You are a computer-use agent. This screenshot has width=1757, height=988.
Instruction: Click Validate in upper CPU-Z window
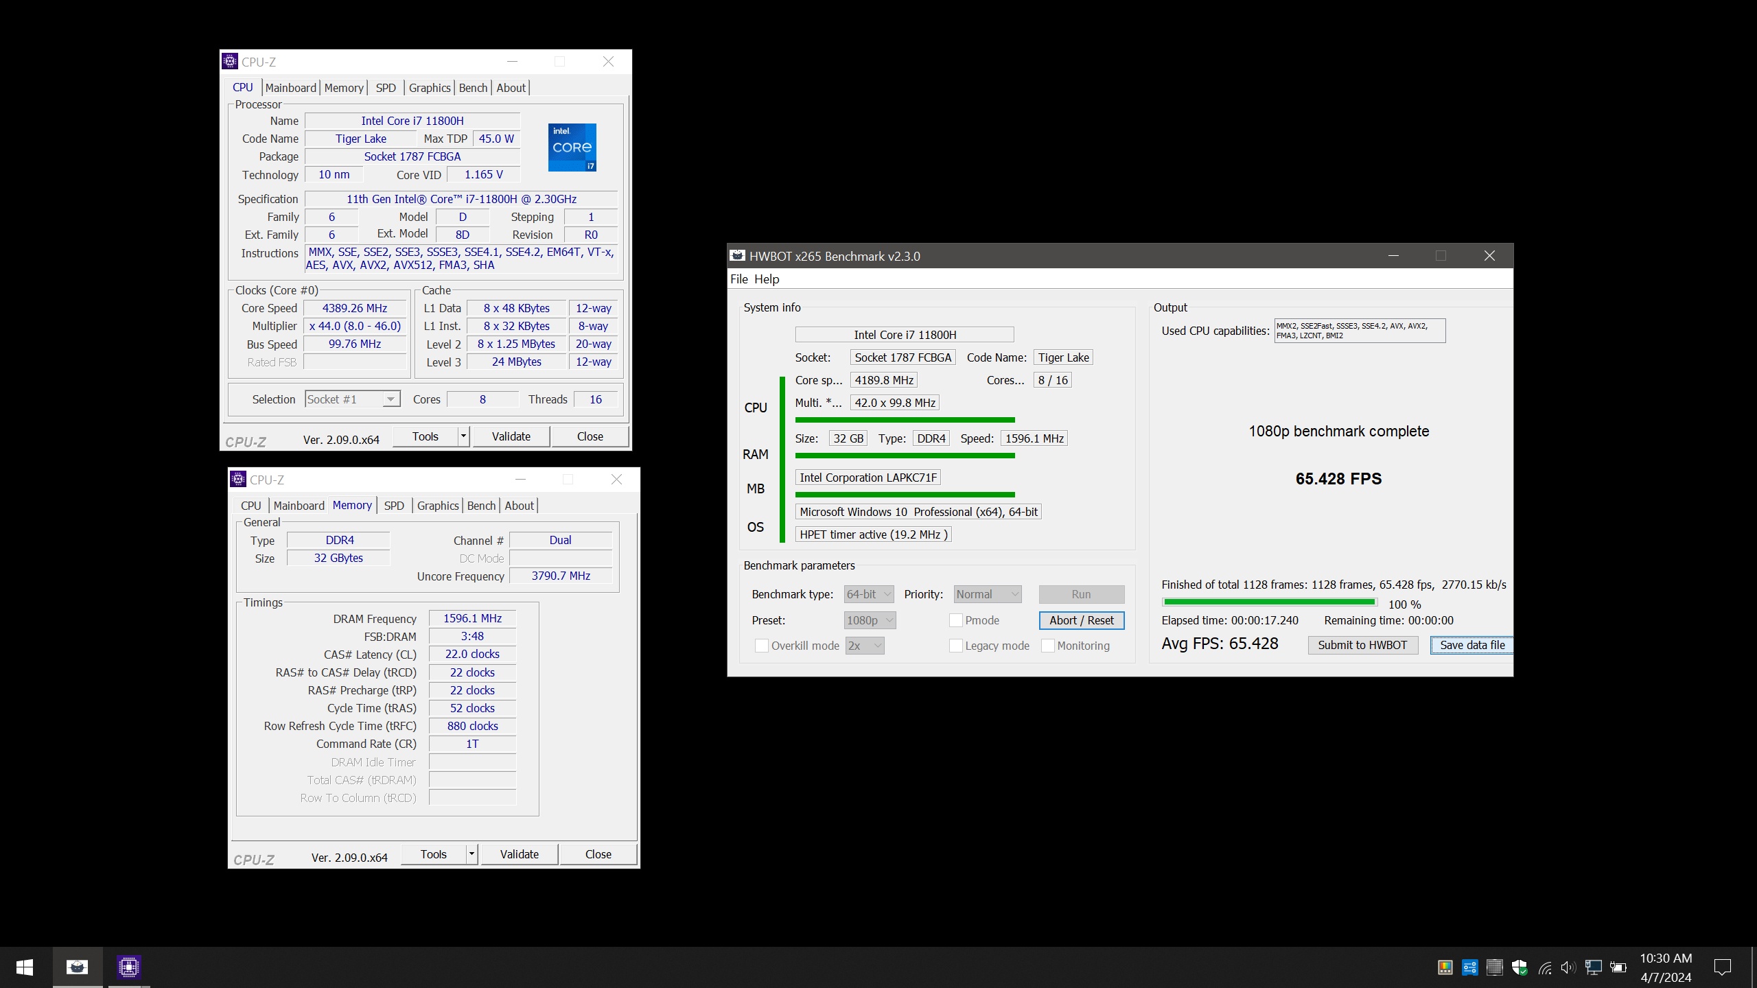click(x=511, y=436)
